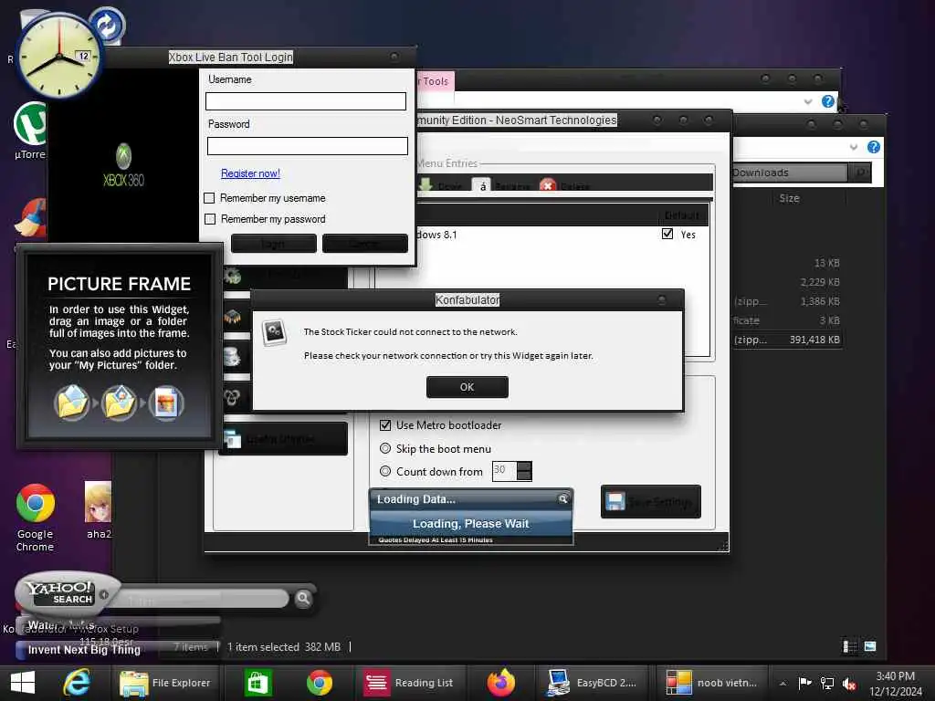Click the Yahoo Search magnifier button

303,598
